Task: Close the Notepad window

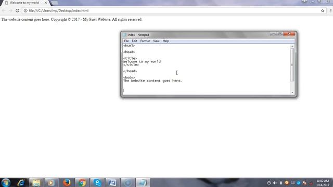Action: pyautogui.click(x=289, y=34)
